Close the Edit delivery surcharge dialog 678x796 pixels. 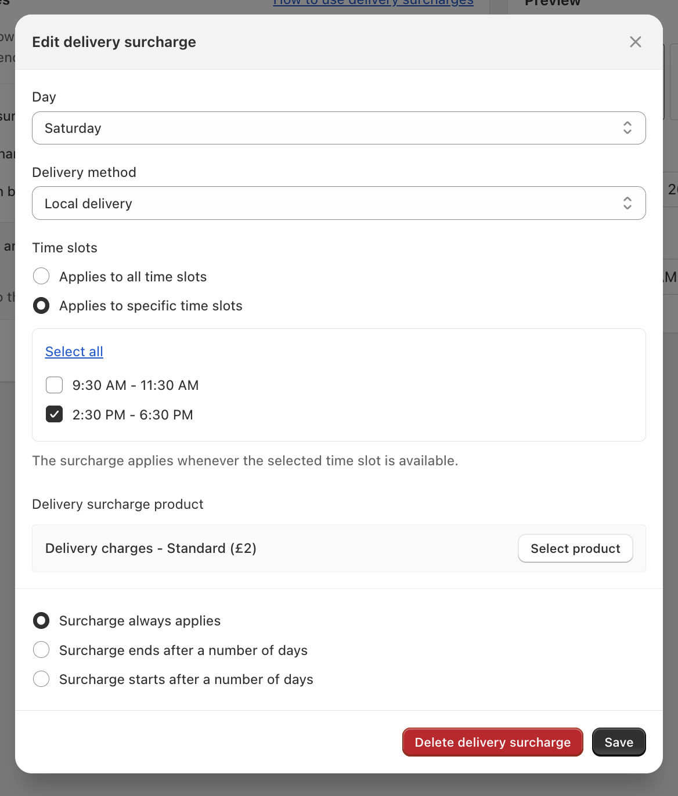click(x=636, y=42)
